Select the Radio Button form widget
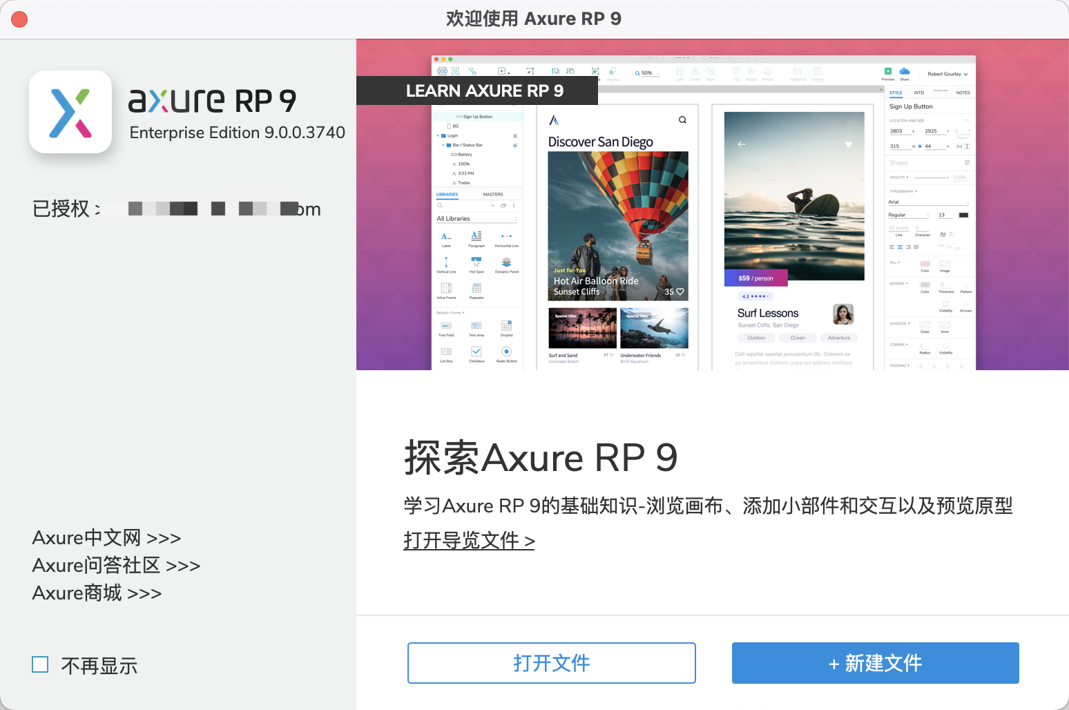The width and height of the screenshot is (1069, 710). 506,352
